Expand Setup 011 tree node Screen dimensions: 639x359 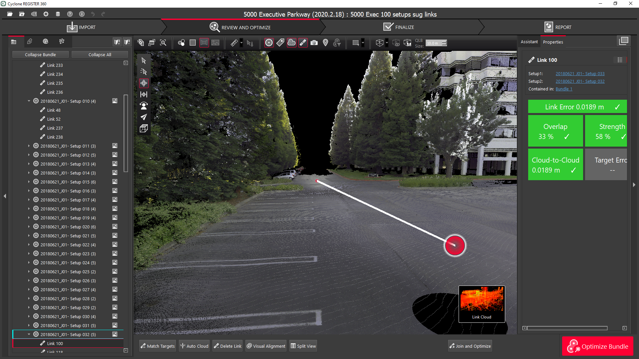[29, 146]
